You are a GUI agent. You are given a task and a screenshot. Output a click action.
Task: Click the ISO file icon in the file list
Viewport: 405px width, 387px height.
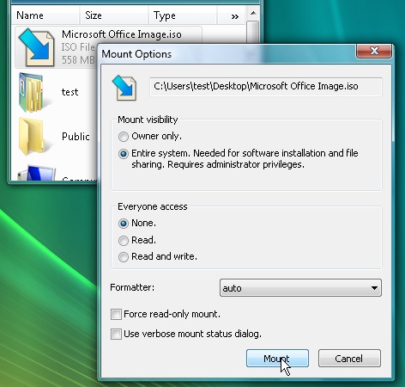point(36,47)
